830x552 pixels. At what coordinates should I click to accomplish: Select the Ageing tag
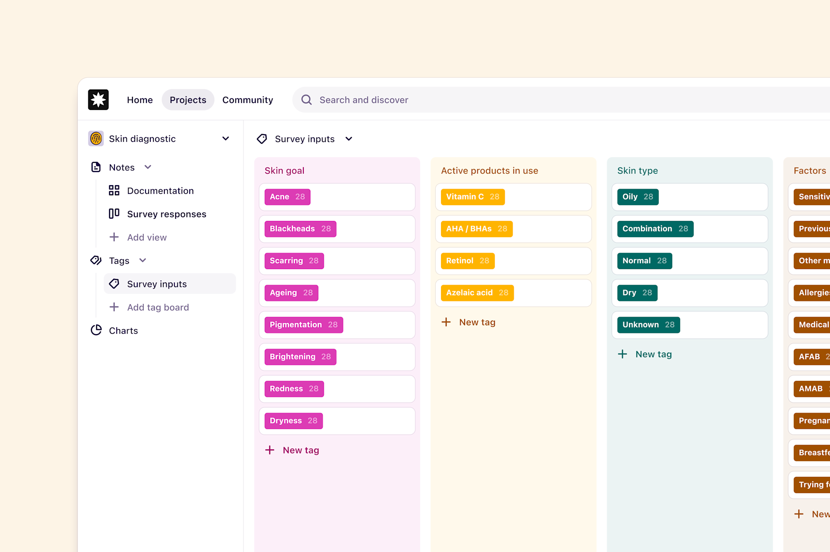pos(292,293)
